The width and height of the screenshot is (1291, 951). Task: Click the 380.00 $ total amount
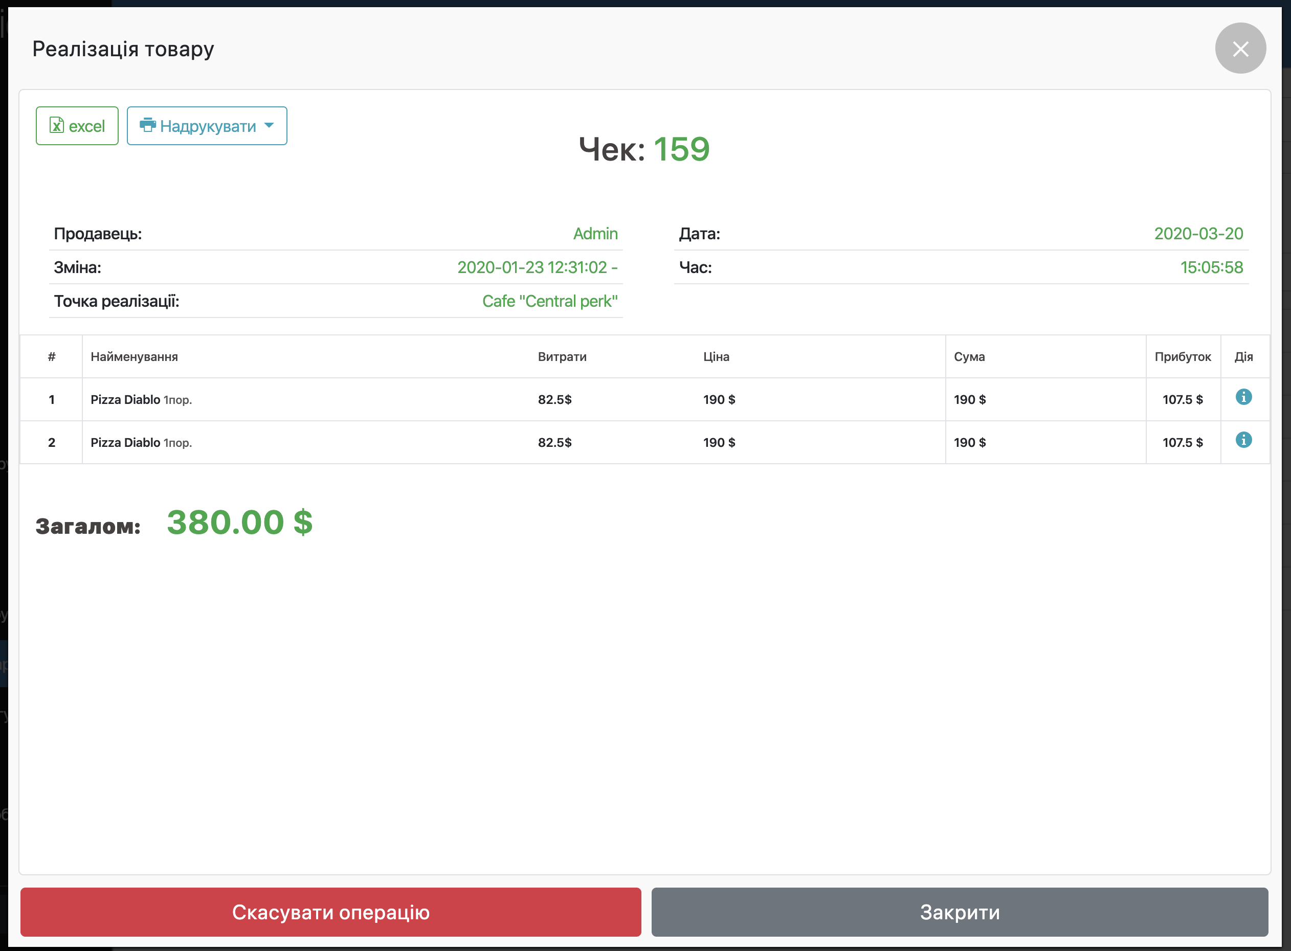pyautogui.click(x=239, y=523)
